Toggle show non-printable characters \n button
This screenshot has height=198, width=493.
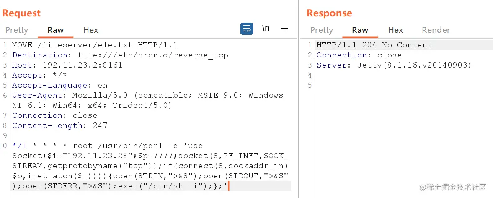coord(266,29)
